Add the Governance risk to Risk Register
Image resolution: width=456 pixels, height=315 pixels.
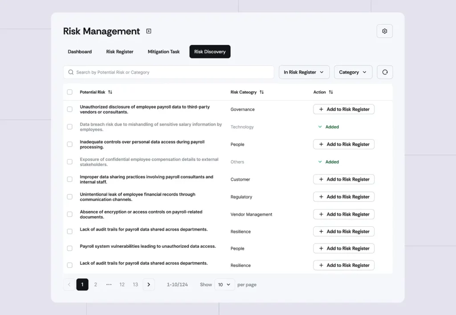click(343, 109)
